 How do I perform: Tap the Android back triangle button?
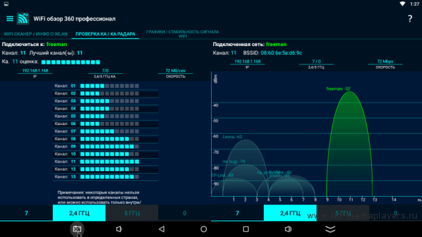[162, 229]
